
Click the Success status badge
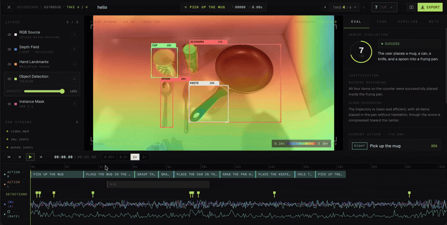[409, 44]
